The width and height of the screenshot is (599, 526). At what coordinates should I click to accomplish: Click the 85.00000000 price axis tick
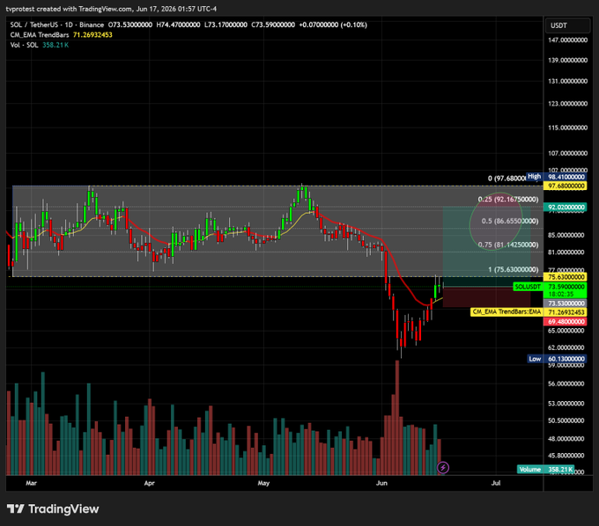(x=566, y=236)
